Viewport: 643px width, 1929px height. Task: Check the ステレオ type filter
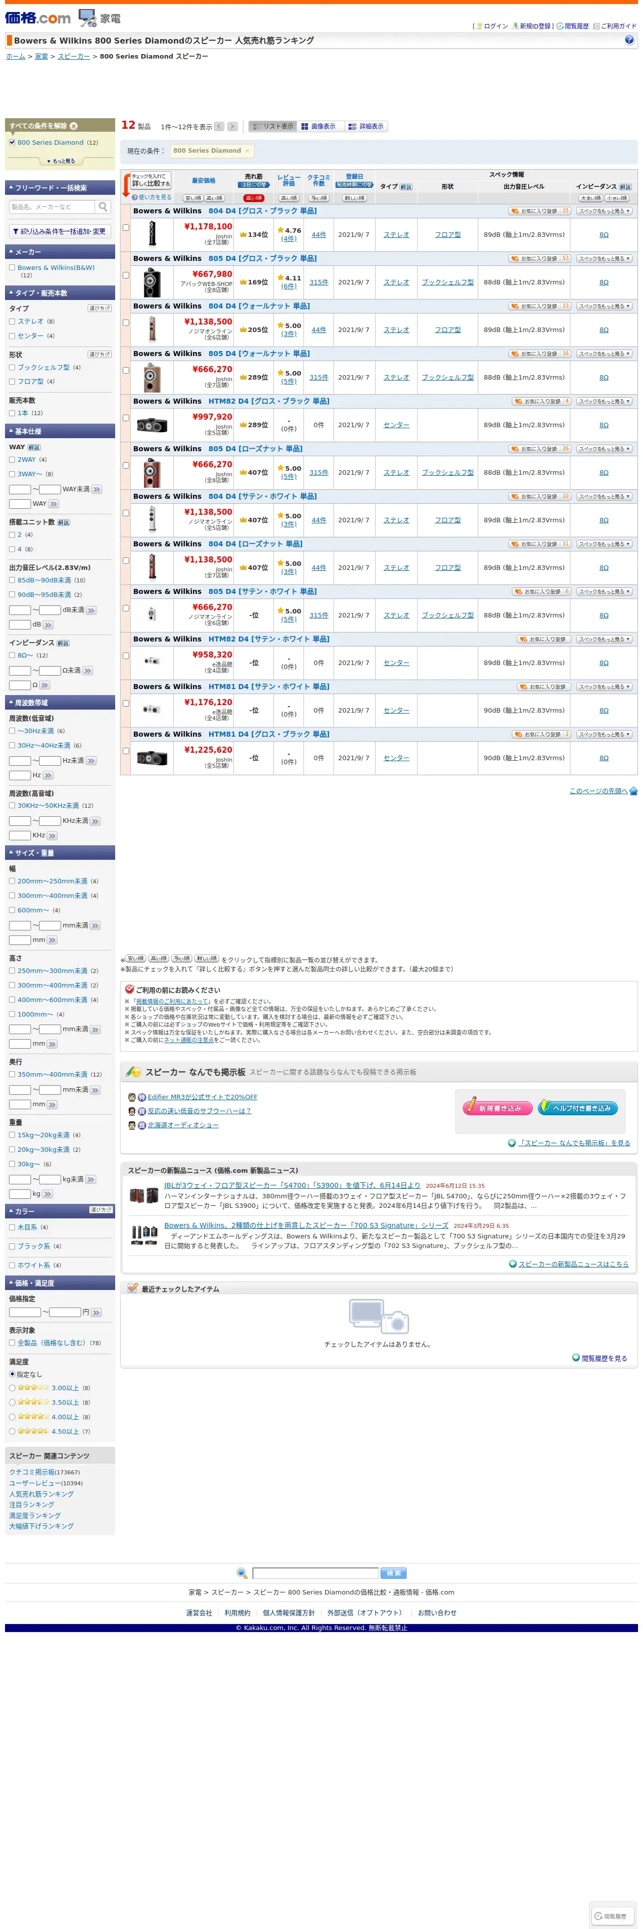12,322
